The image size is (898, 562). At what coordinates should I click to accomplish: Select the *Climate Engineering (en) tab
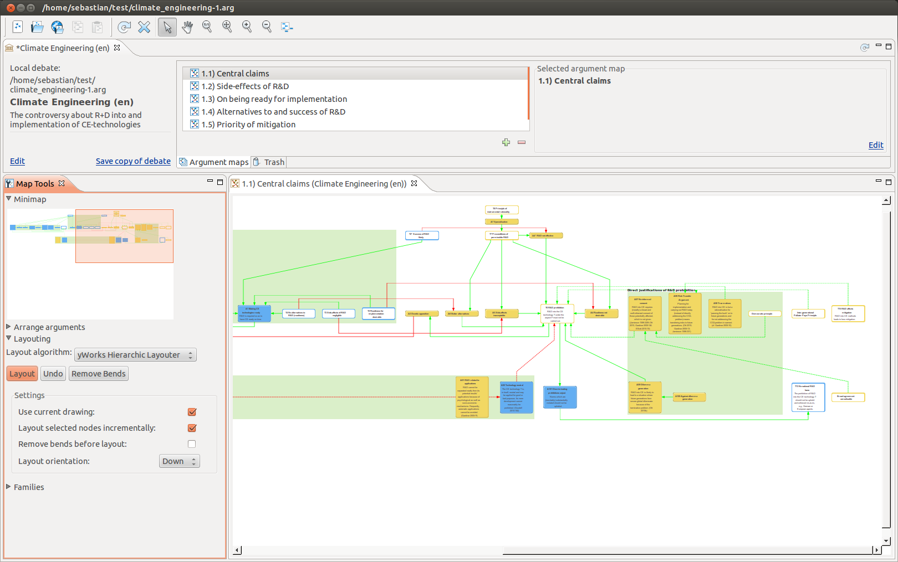[x=63, y=48]
